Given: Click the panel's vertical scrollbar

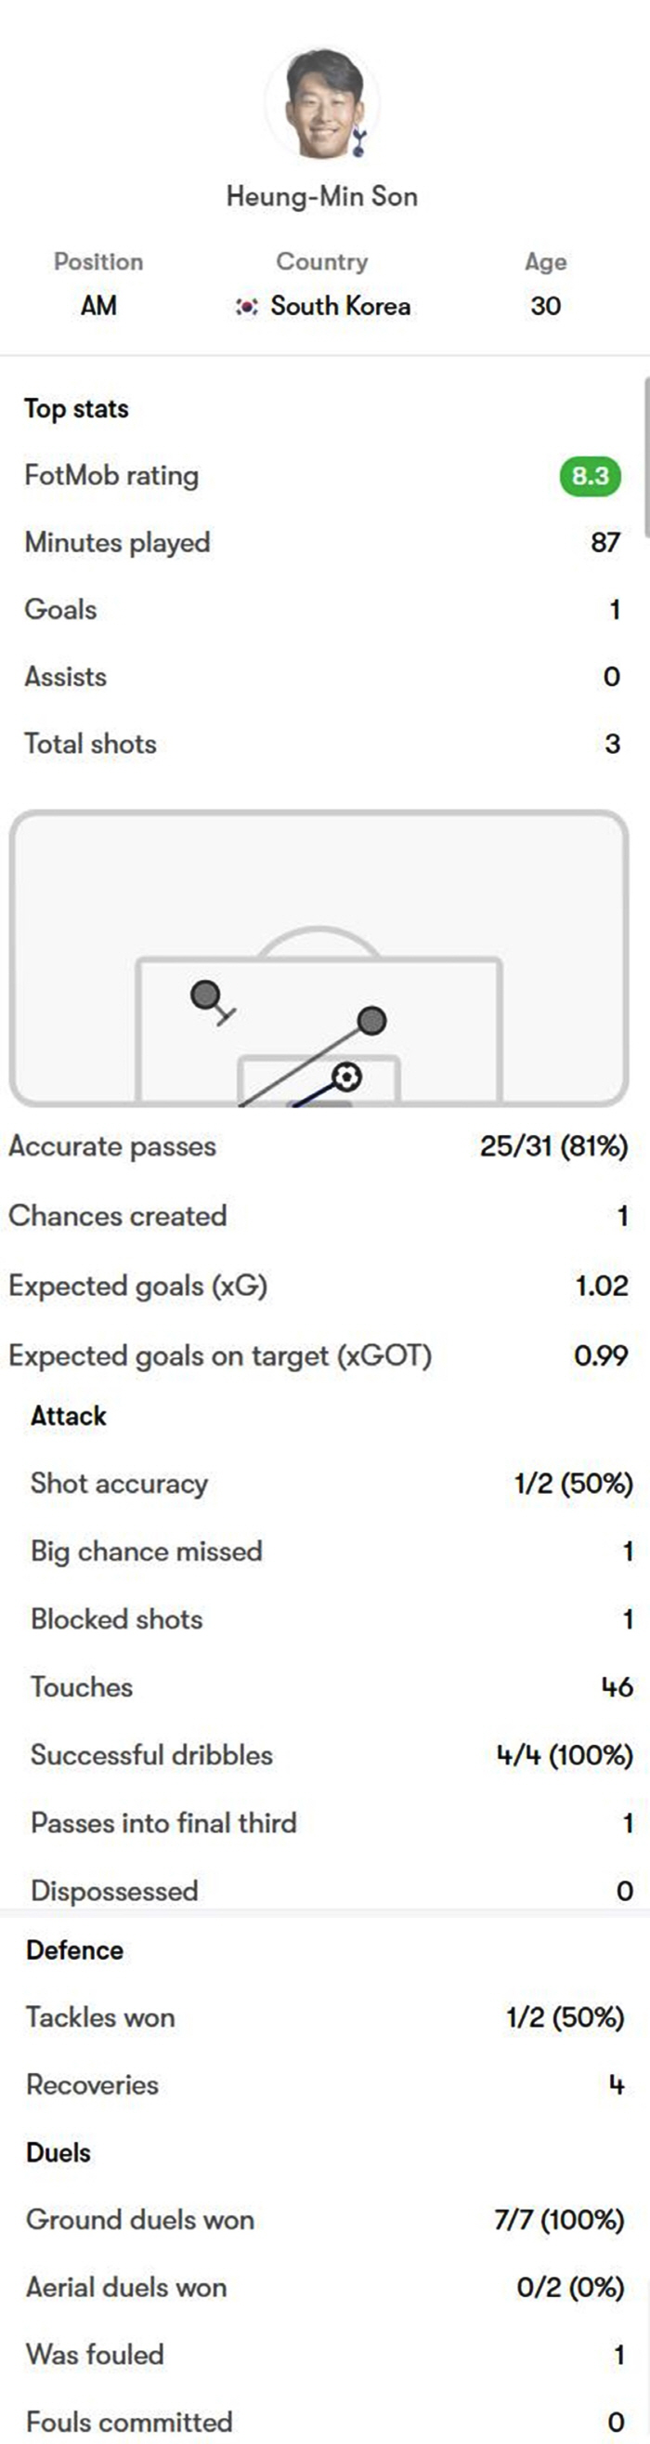Looking at the screenshot, I should [646, 457].
